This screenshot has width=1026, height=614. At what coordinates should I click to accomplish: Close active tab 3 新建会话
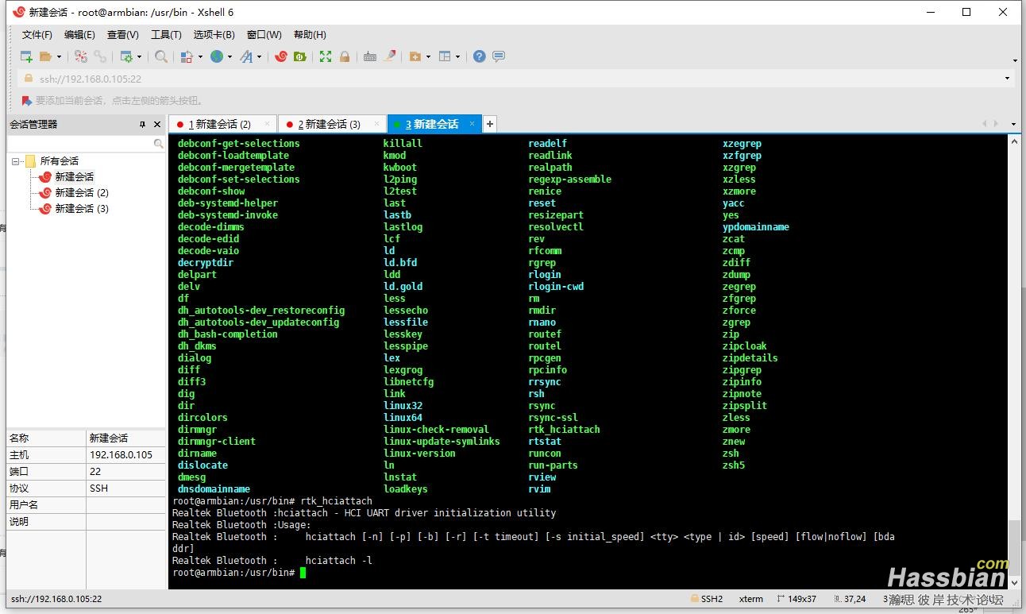(472, 124)
